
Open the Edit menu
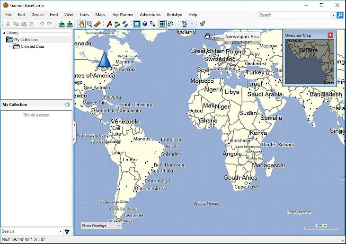21,15
